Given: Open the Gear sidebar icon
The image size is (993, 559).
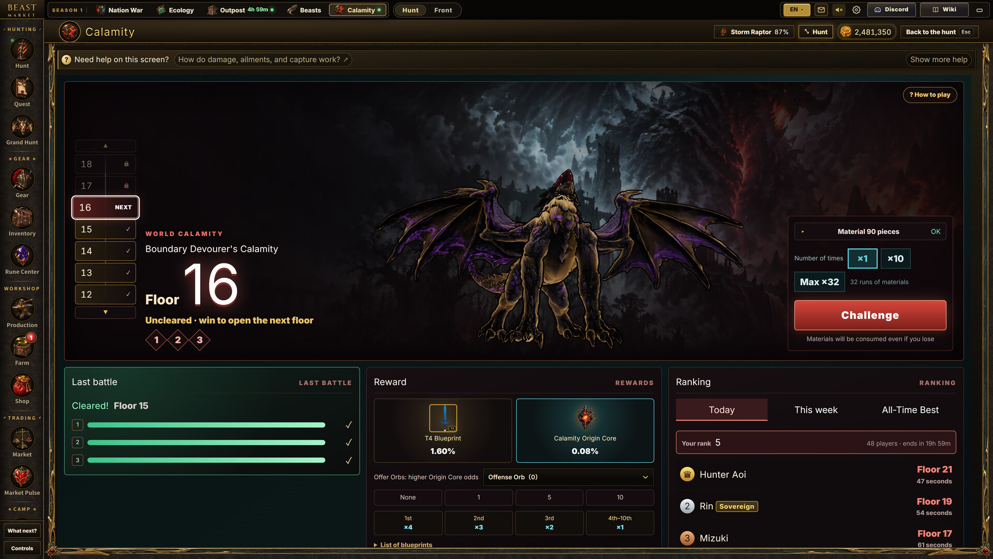Looking at the screenshot, I should (x=22, y=183).
